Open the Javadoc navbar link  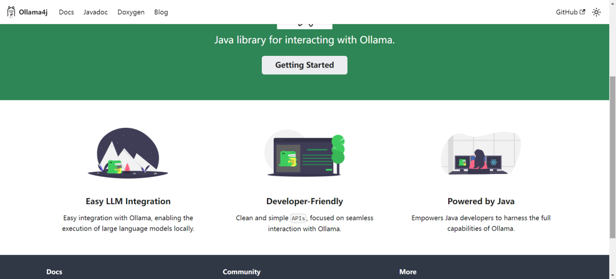[x=96, y=12]
